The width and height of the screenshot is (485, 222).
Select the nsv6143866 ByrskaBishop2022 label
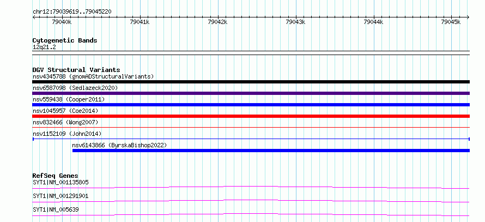point(119,145)
